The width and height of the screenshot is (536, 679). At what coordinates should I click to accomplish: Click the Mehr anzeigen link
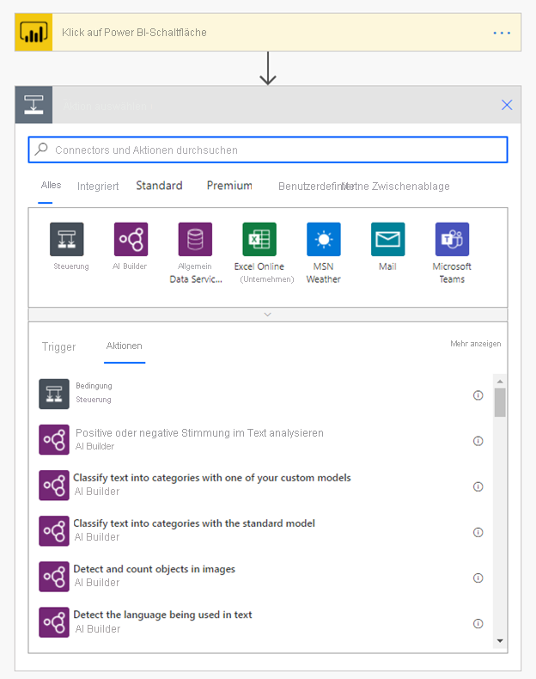click(475, 344)
